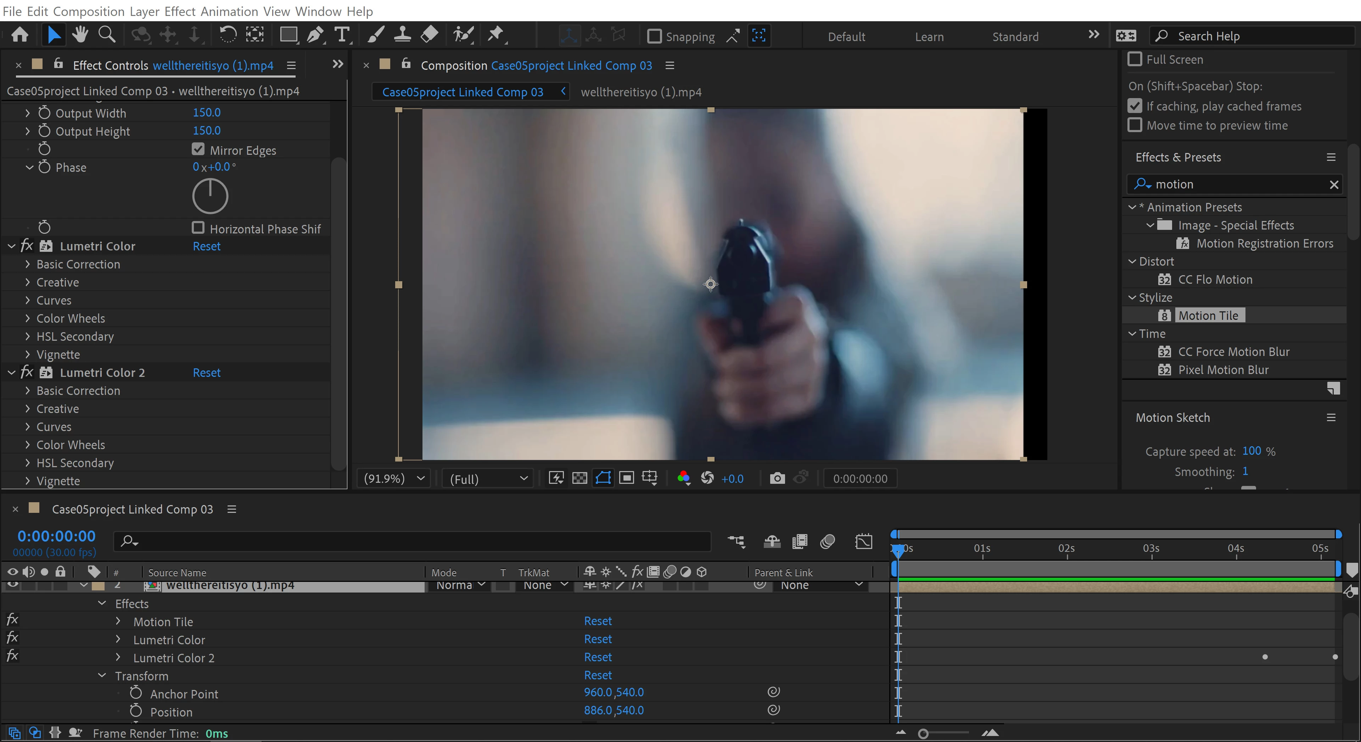Select the Hand tool

point(80,35)
